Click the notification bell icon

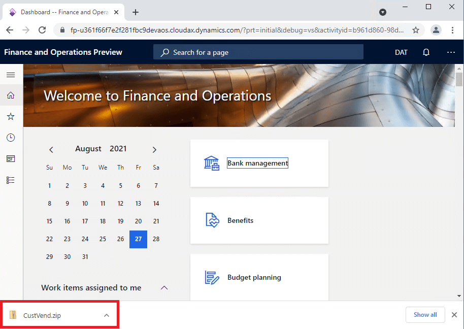coord(426,52)
